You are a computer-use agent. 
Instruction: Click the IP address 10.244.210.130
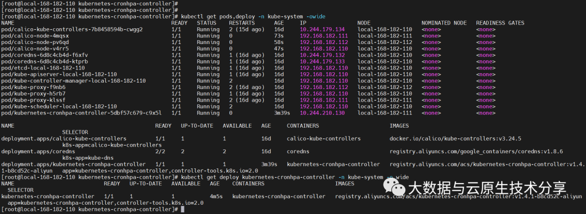pos(322,112)
